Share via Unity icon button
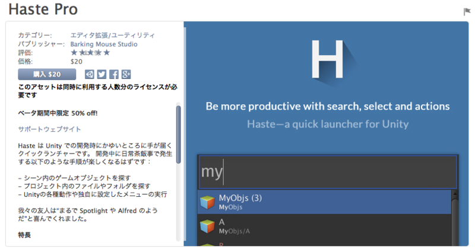 click(90, 75)
